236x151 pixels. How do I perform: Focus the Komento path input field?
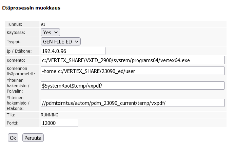(x=133, y=60)
